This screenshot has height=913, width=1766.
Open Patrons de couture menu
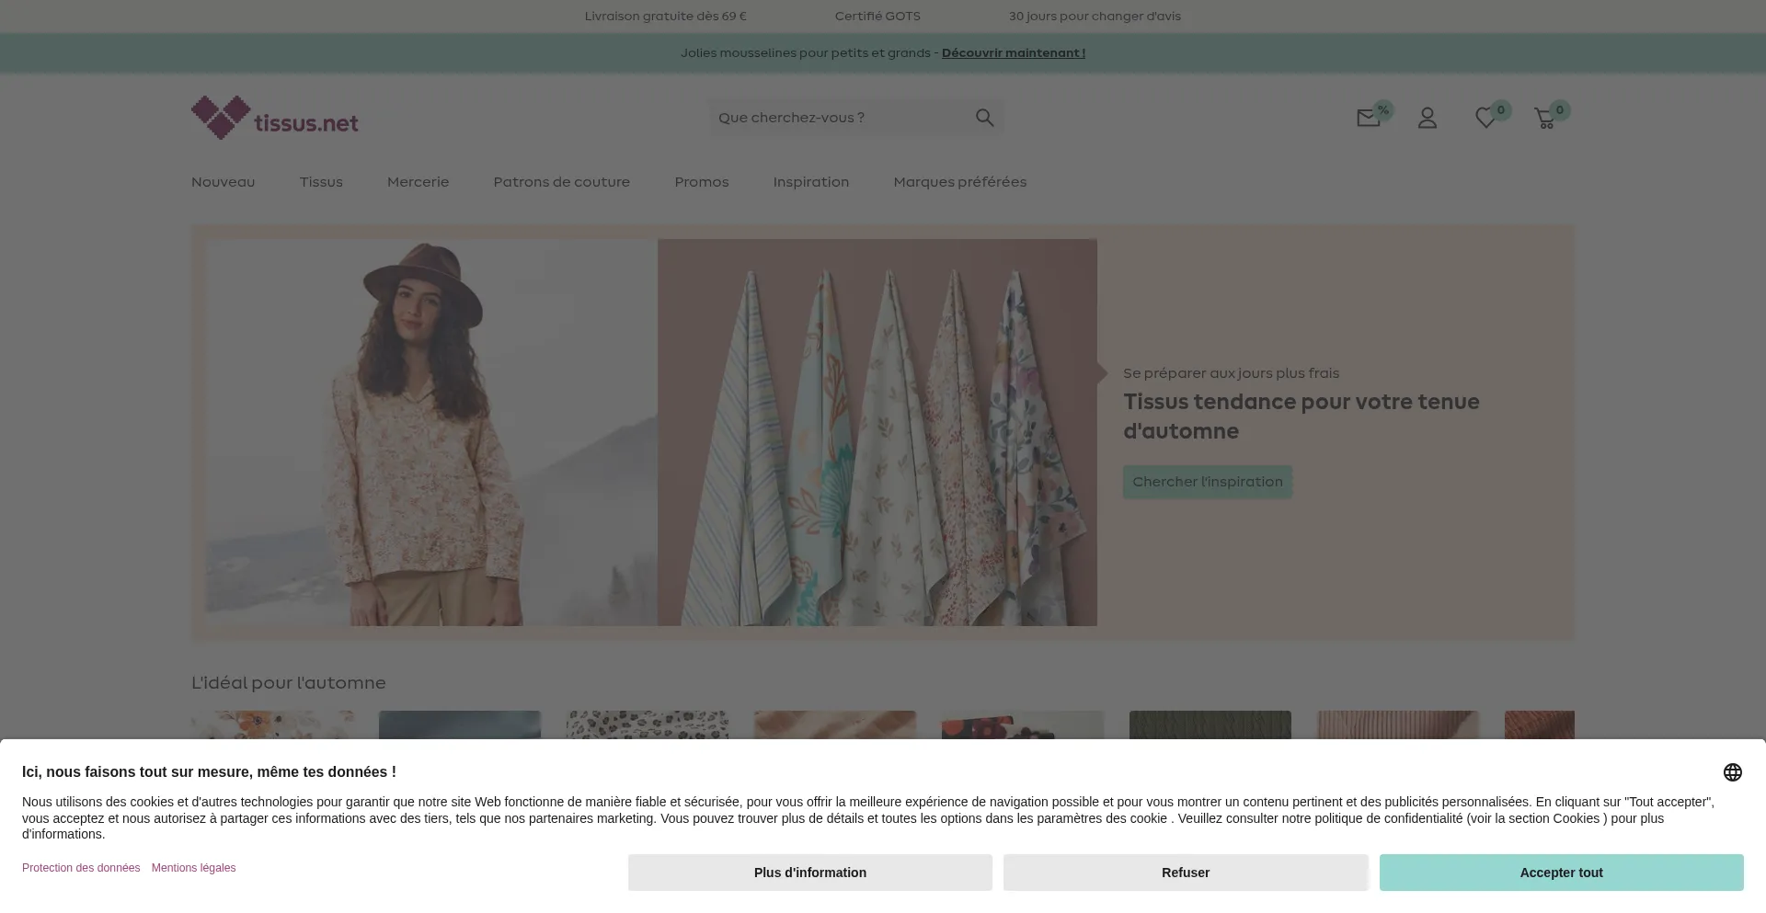coord(562,182)
